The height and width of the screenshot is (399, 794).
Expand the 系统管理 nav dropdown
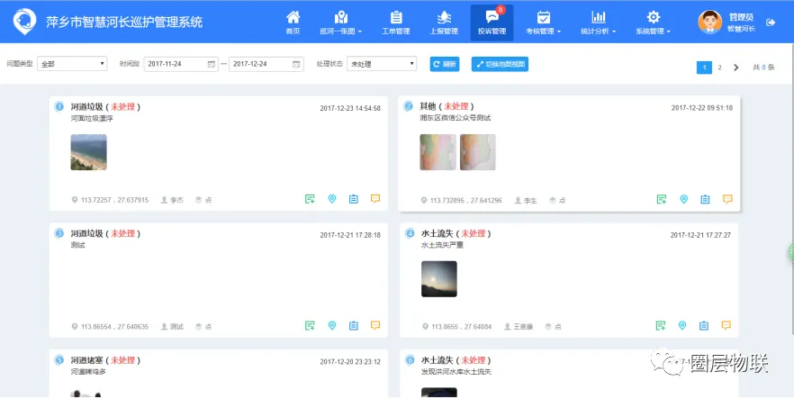(x=654, y=23)
